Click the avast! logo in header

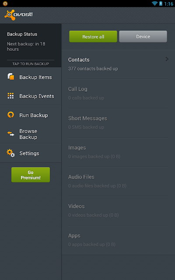point(18,15)
